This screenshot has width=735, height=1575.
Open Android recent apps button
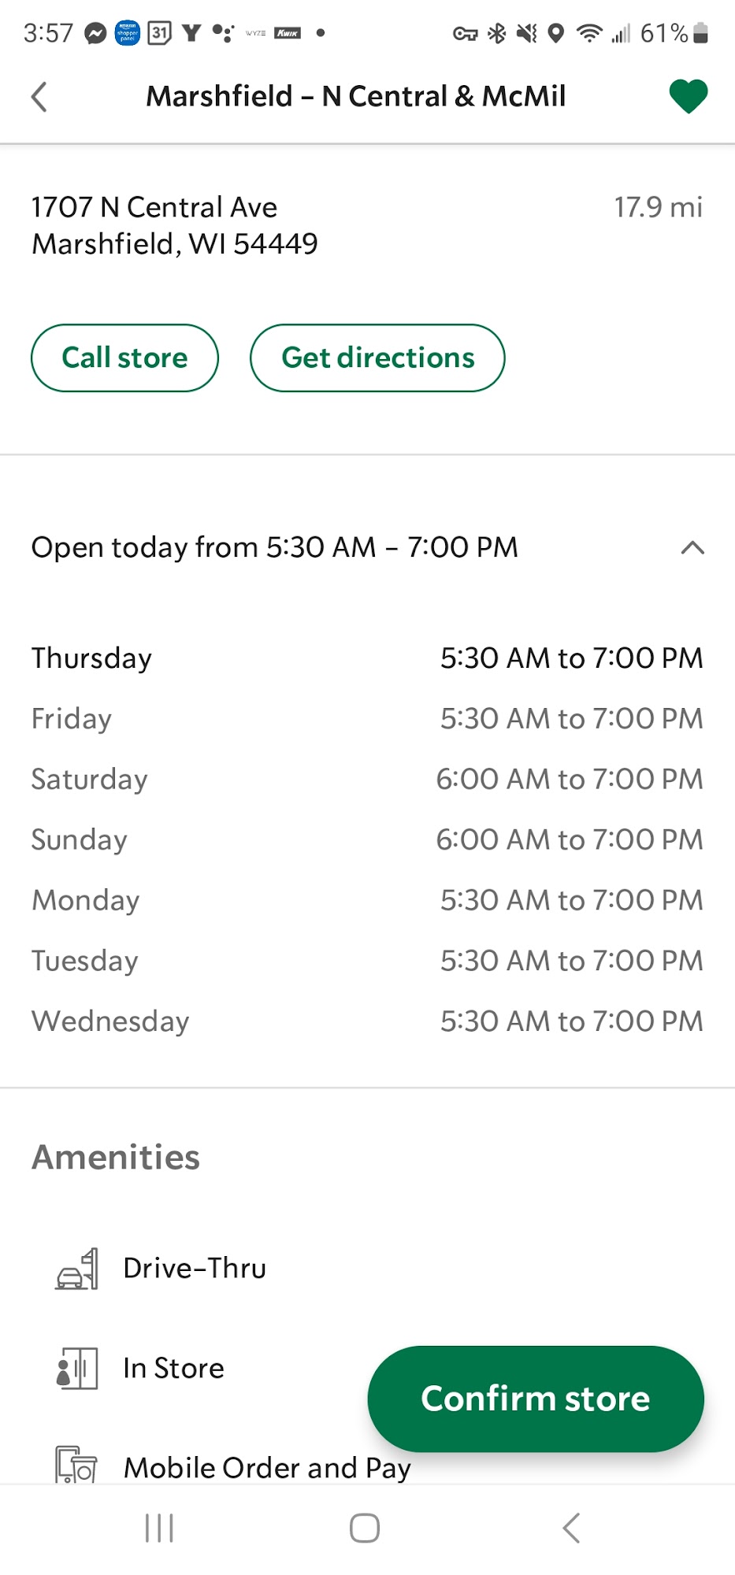159,1529
